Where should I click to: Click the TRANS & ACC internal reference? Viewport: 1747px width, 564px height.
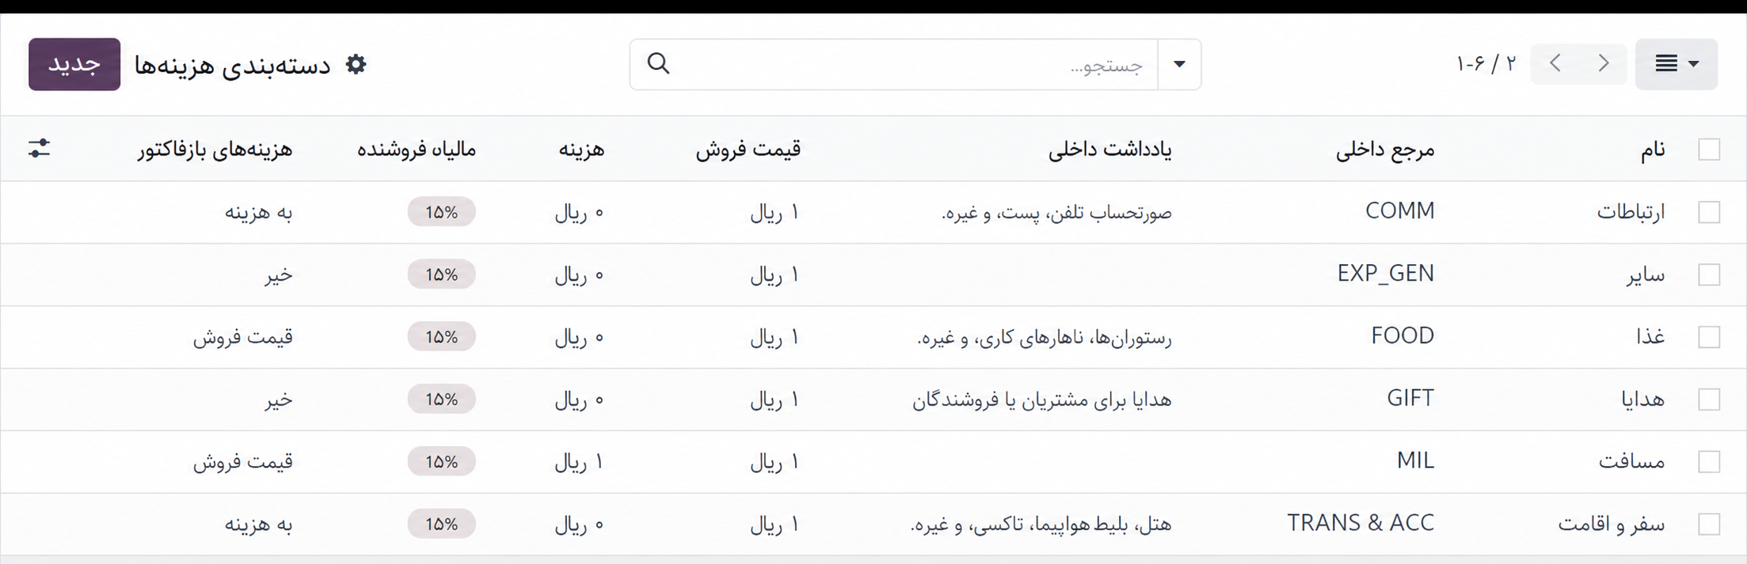(1361, 523)
